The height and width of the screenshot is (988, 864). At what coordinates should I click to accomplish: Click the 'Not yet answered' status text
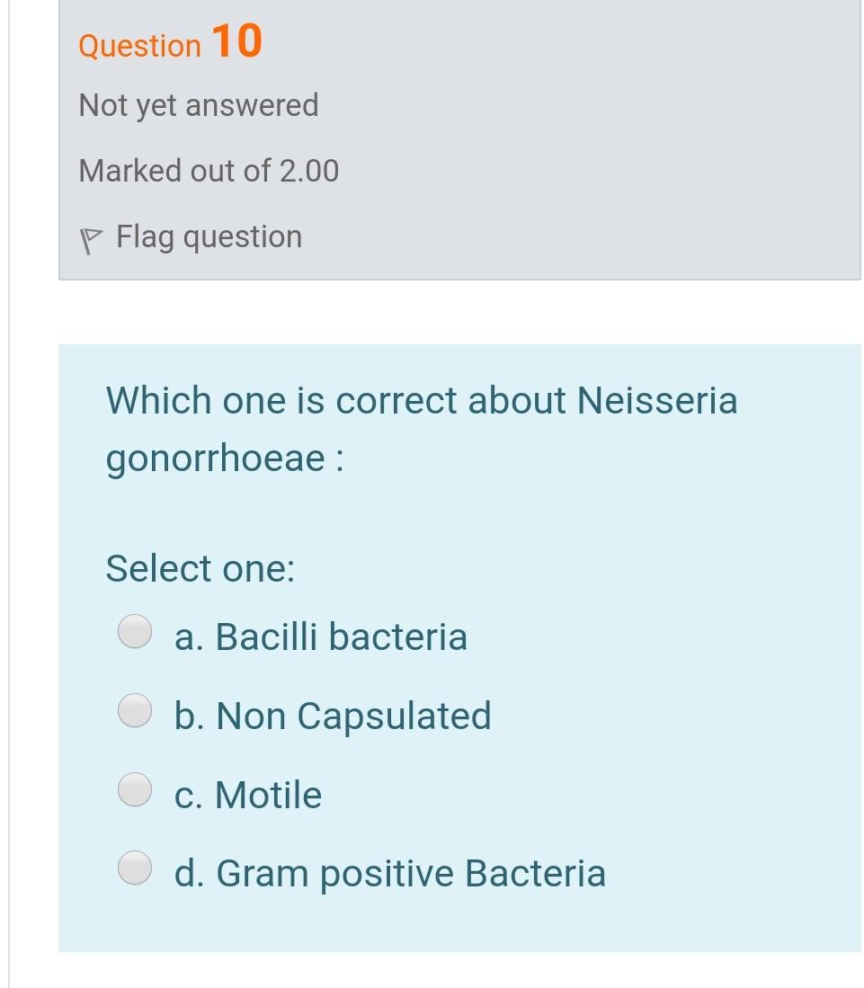click(199, 106)
